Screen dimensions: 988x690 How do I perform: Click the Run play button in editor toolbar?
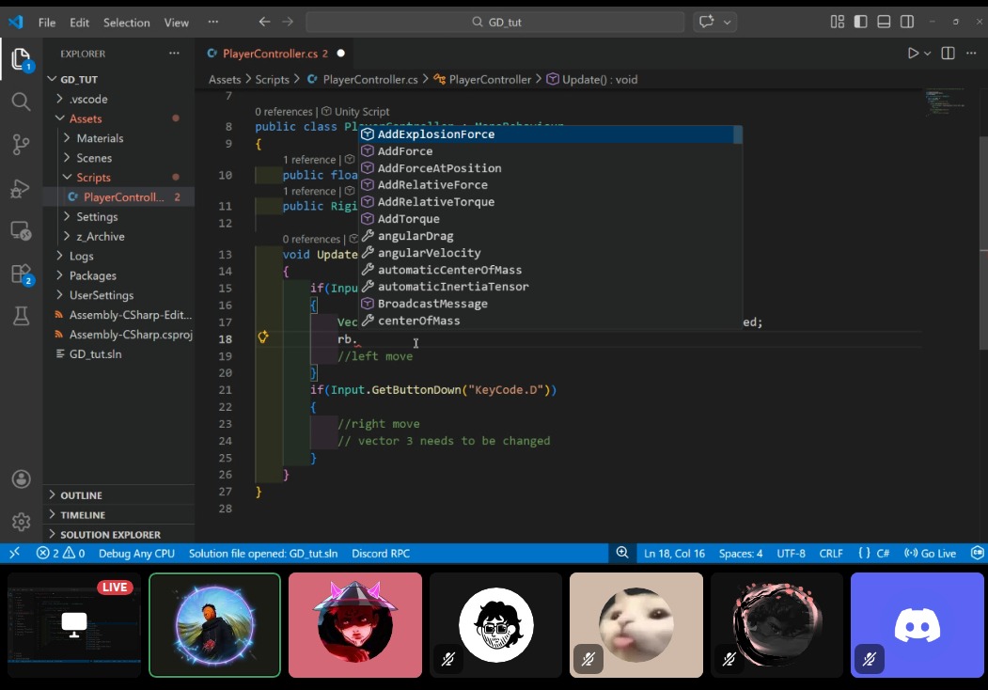coord(913,54)
